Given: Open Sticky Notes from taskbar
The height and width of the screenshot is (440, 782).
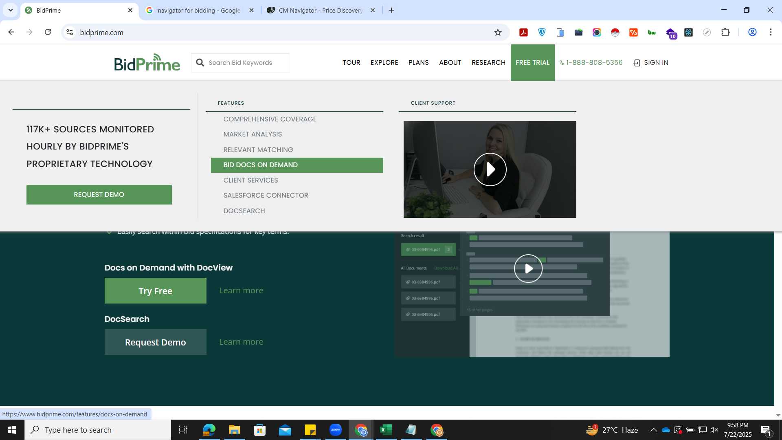Looking at the screenshot, I should [x=310, y=430].
